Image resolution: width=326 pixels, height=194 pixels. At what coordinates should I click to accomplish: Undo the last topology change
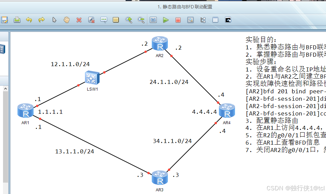pyautogui.click(x=29, y=20)
